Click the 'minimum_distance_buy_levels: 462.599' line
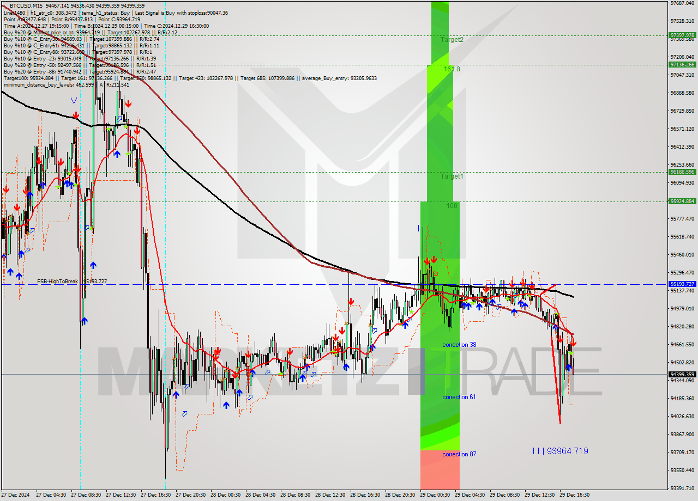 point(67,84)
